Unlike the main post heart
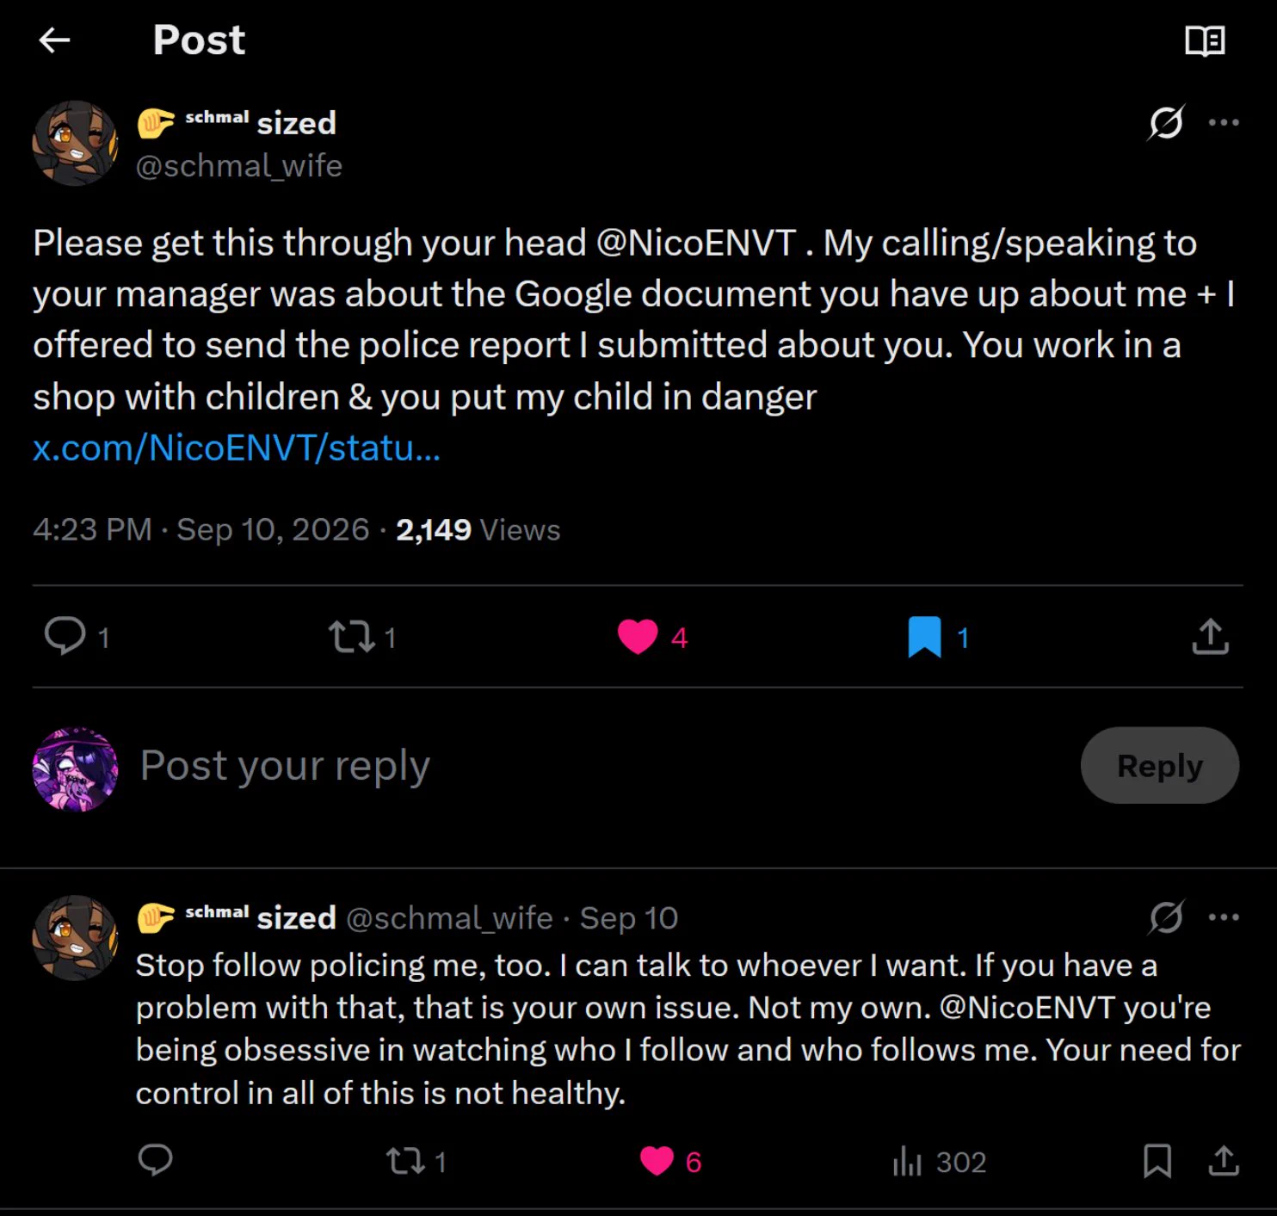This screenshot has width=1277, height=1216. [x=638, y=637]
